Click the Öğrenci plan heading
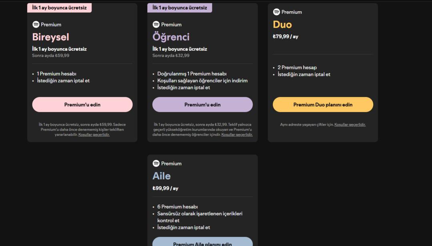Screen dimensions: 432x246 (x=171, y=37)
